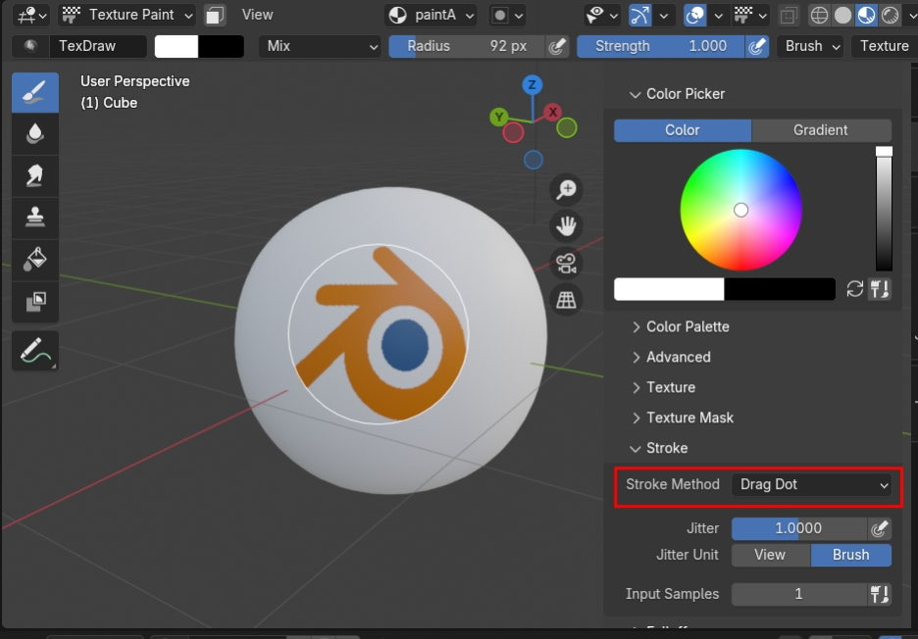Click the swap colors icon in Color Picker

(854, 289)
